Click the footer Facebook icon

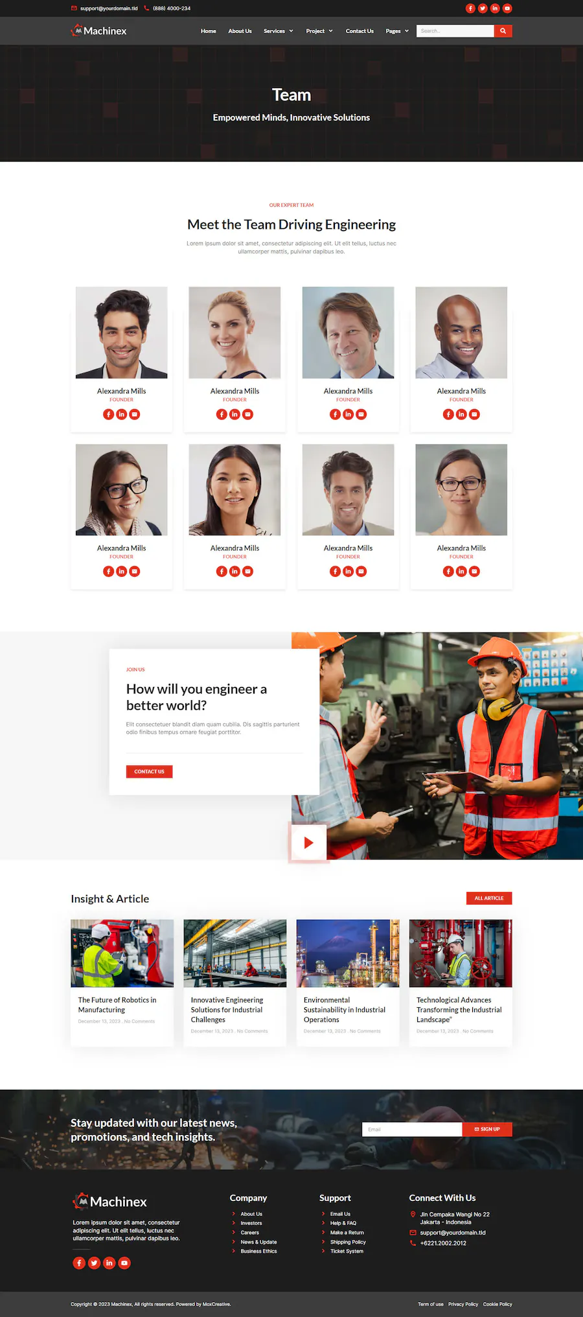tap(79, 1263)
